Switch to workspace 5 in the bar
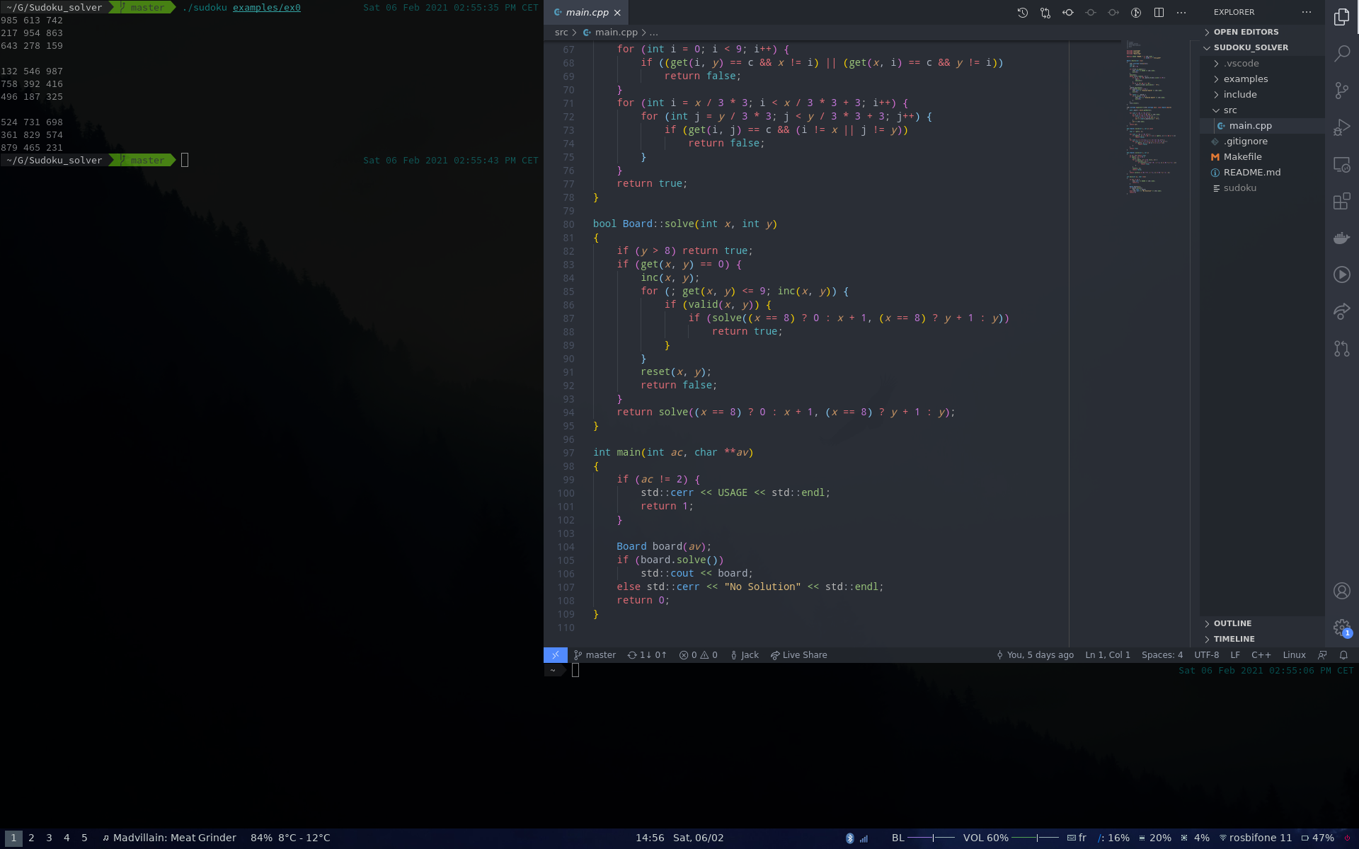This screenshot has height=849, width=1359. [x=84, y=838]
